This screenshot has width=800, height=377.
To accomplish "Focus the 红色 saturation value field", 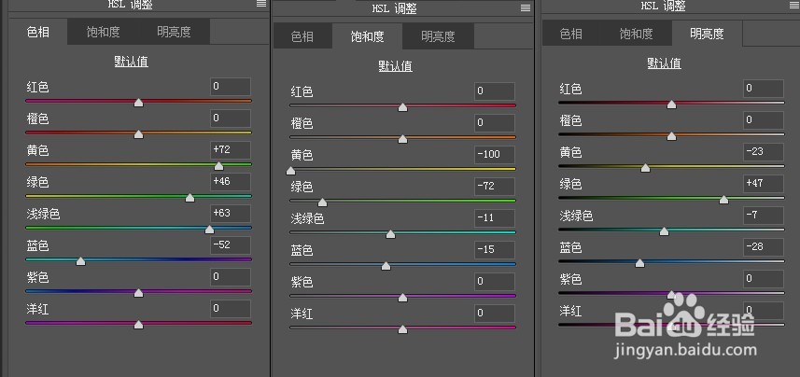I will pos(495,91).
